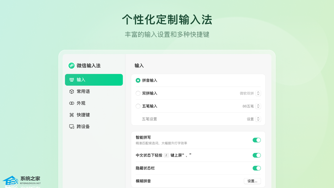This screenshot has height=188, width=334.
Task: Open the 微软双拼 scheme dropdown
Action: (258, 93)
